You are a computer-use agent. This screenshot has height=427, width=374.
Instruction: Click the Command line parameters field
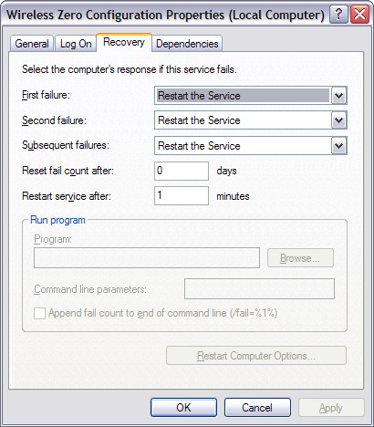pos(259,288)
